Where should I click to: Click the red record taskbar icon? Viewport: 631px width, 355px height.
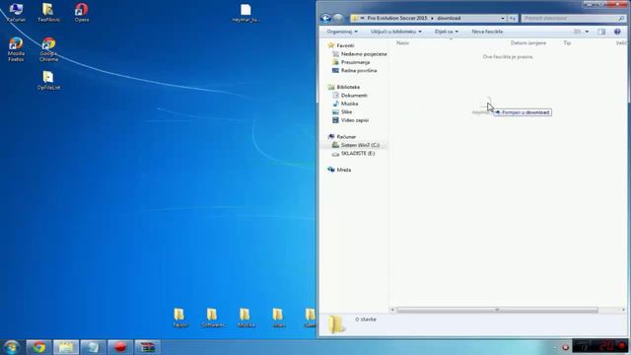coord(120,347)
